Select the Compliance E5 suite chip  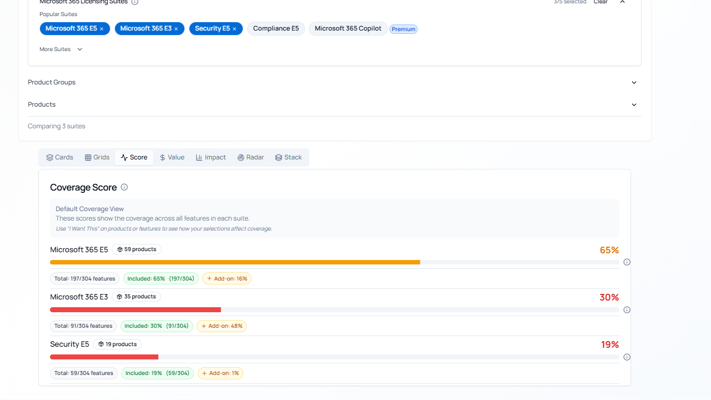[x=276, y=28]
